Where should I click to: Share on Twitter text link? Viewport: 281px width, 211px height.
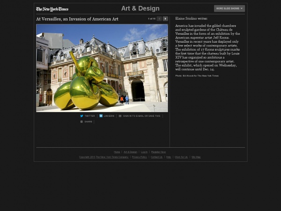[x=89, y=116]
